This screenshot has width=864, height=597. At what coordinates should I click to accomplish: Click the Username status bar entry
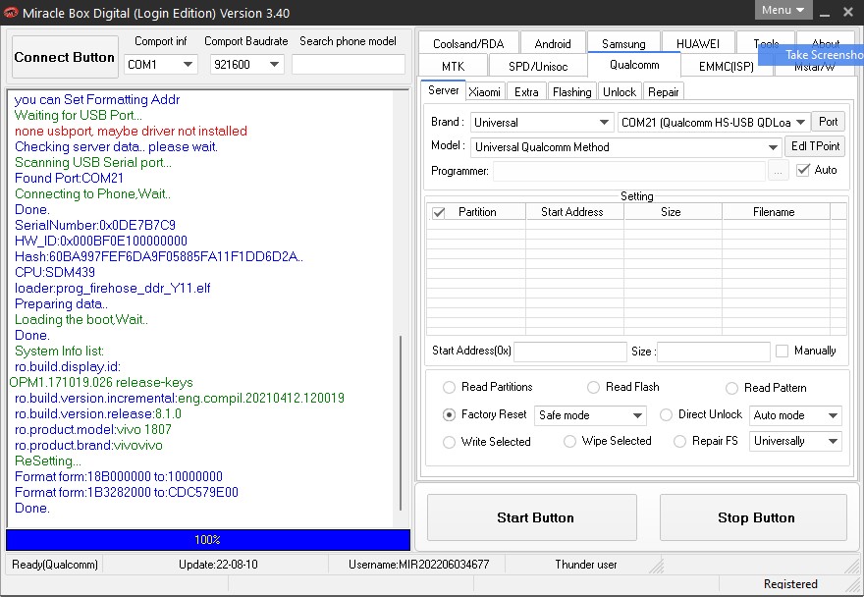(x=418, y=565)
